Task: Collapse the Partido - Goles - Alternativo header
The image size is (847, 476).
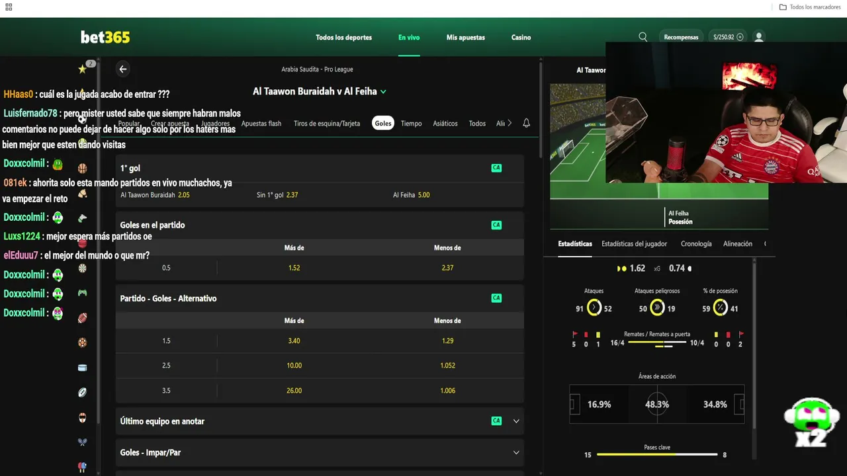Action: pos(320,298)
